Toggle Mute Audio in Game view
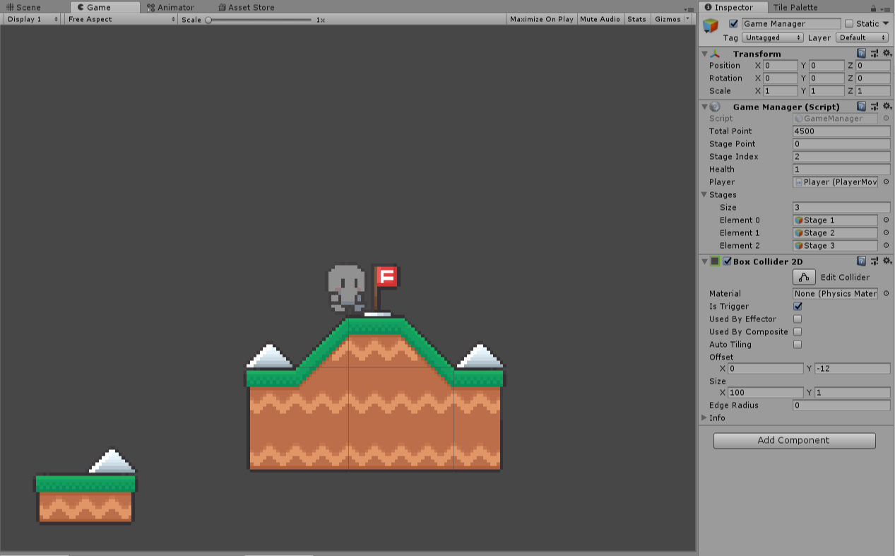Viewport: 895px width, 556px height. (x=600, y=19)
